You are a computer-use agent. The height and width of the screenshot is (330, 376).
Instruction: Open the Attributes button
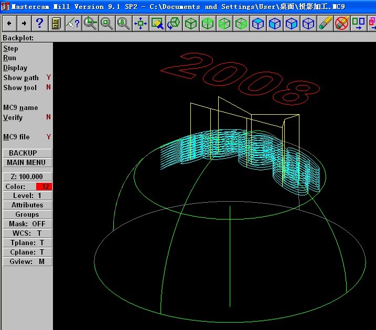coord(27,205)
